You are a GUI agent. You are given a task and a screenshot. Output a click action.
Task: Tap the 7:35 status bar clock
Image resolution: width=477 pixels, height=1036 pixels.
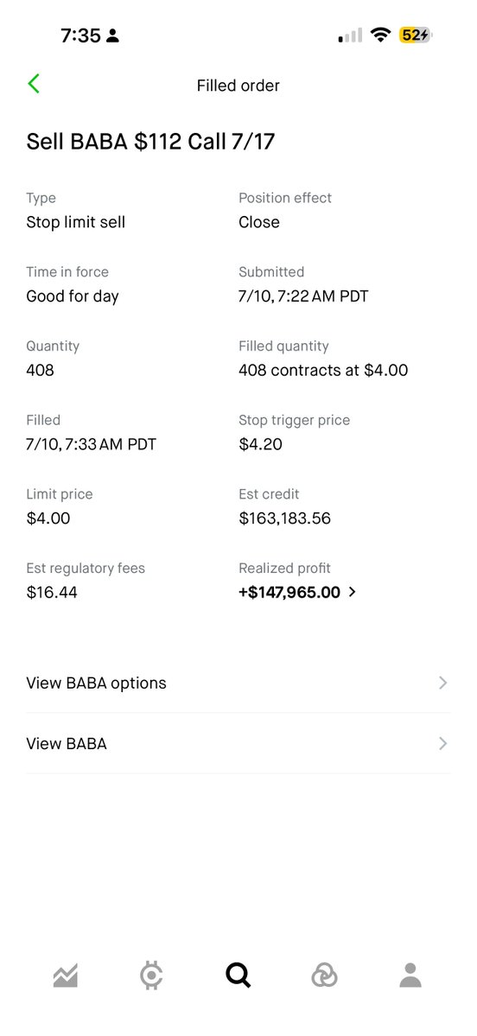80,35
